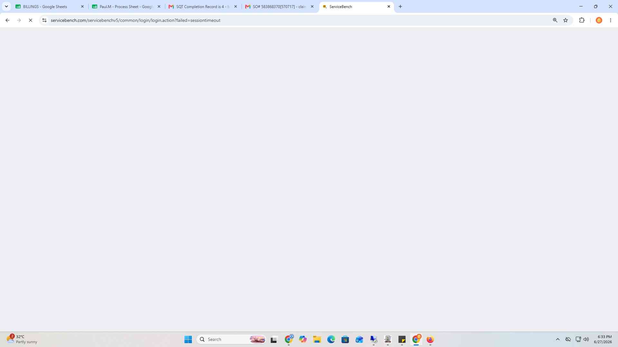Open the Extensions puzzle icon
Screen dimensions: 618x347
pyautogui.click(x=582, y=20)
